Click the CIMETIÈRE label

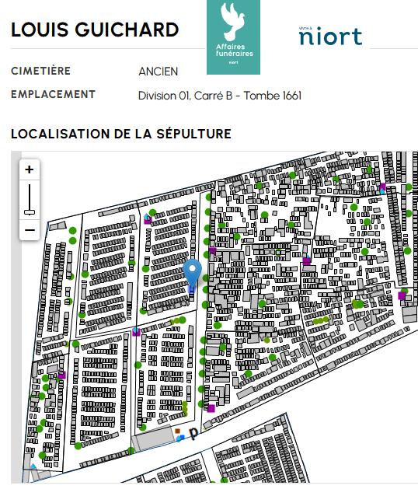(41, 71)
